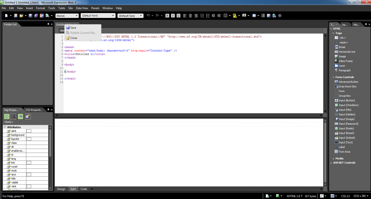Image resolution: width=371 pixels, height=199 pixels.
Task: Click the bgcolor color swatch box
Action: [x=29, y=139]
